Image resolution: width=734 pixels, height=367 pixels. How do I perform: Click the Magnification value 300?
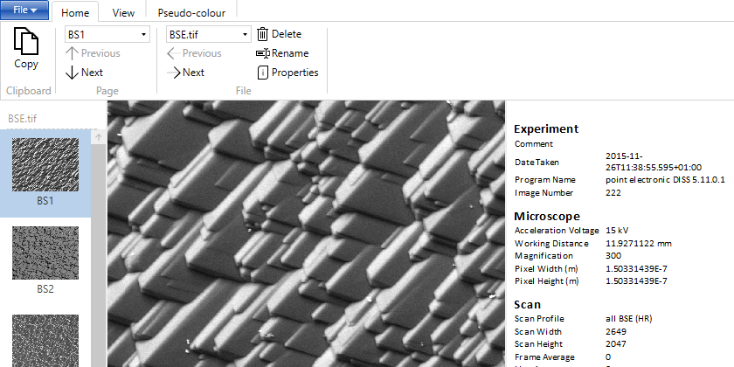(613, 255)
